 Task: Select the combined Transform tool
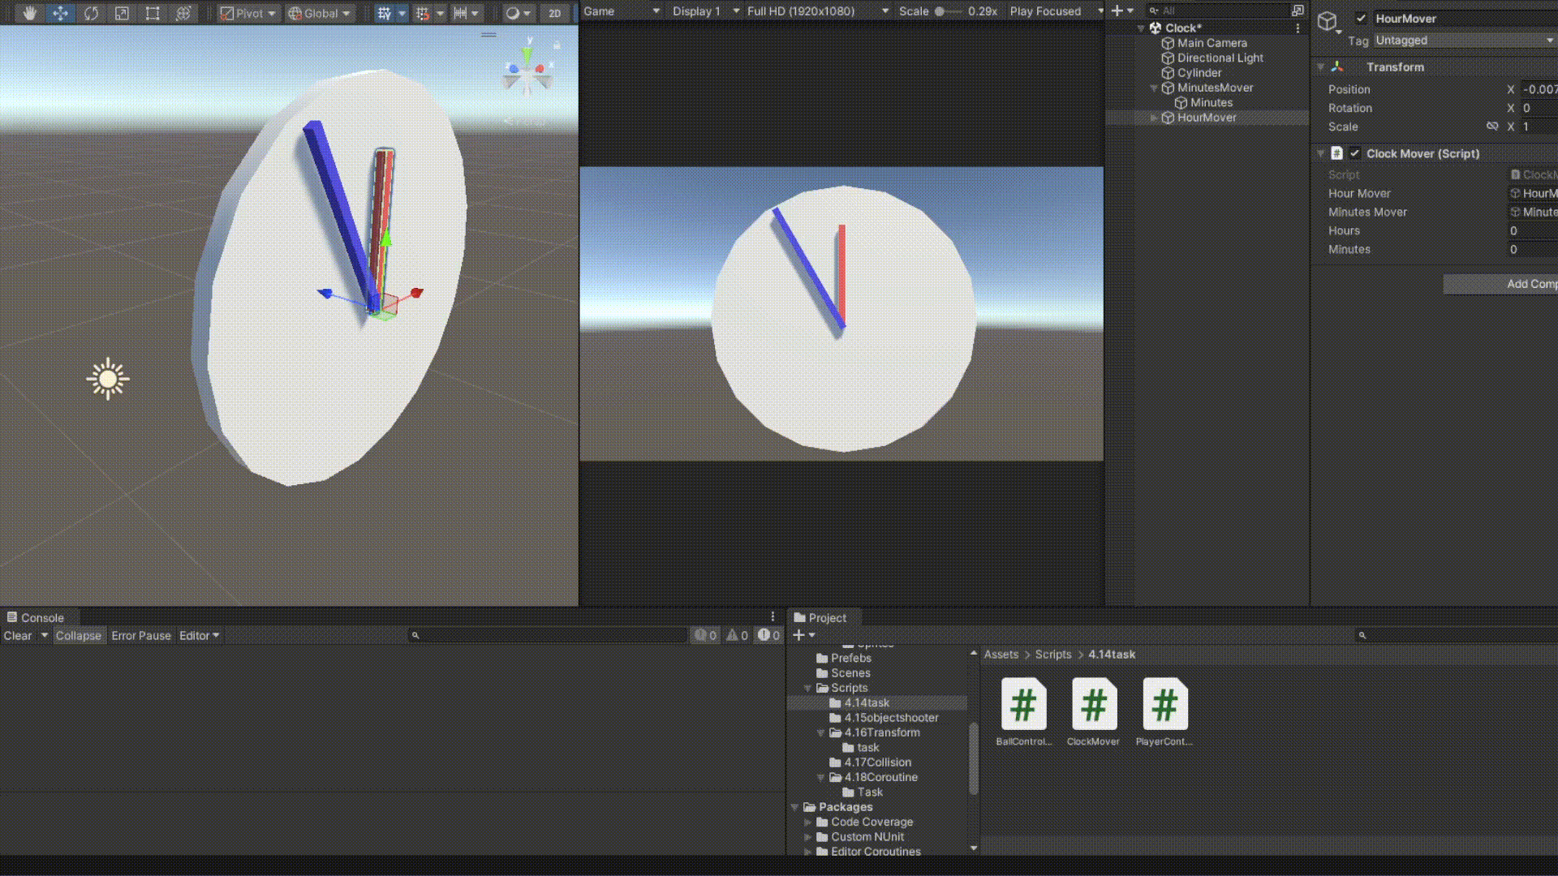point(183,13)
